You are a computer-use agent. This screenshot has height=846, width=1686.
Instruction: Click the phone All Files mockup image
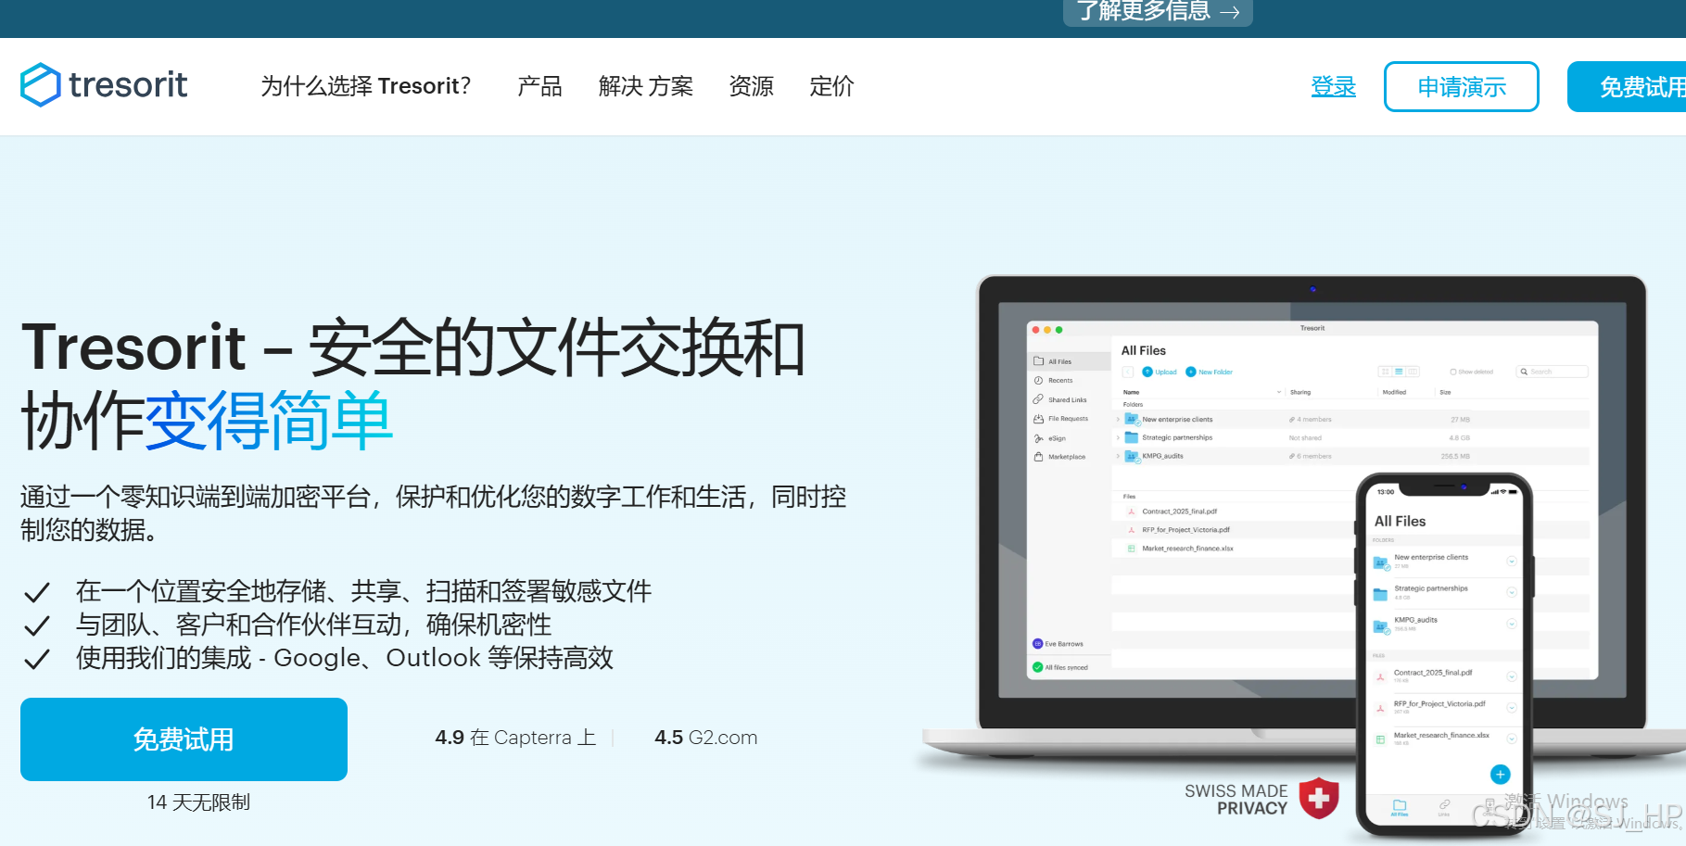1444,654
